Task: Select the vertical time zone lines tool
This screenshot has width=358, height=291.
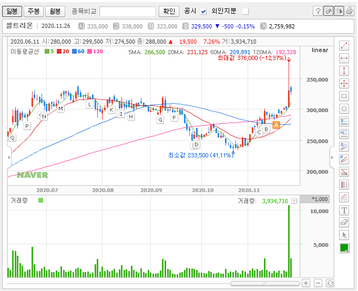Action: pos(344,185)
